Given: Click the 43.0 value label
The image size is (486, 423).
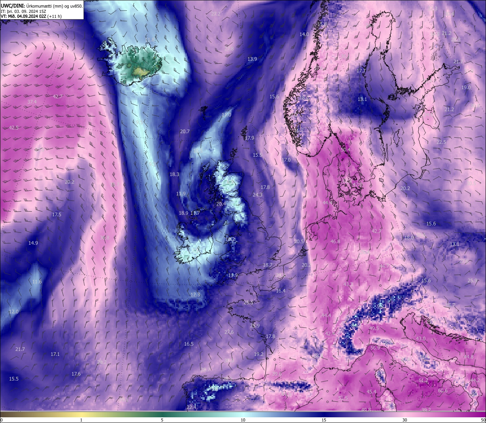Looking at the screenshot, I should (421, 338).
